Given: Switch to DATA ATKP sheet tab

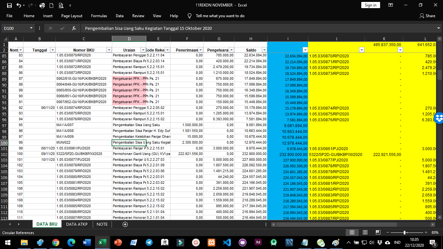Looking at the screenshot, I should [x=77, y=224].
